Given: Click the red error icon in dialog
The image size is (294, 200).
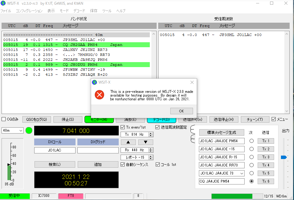Looking at the screenshot, I should point(99,95).
